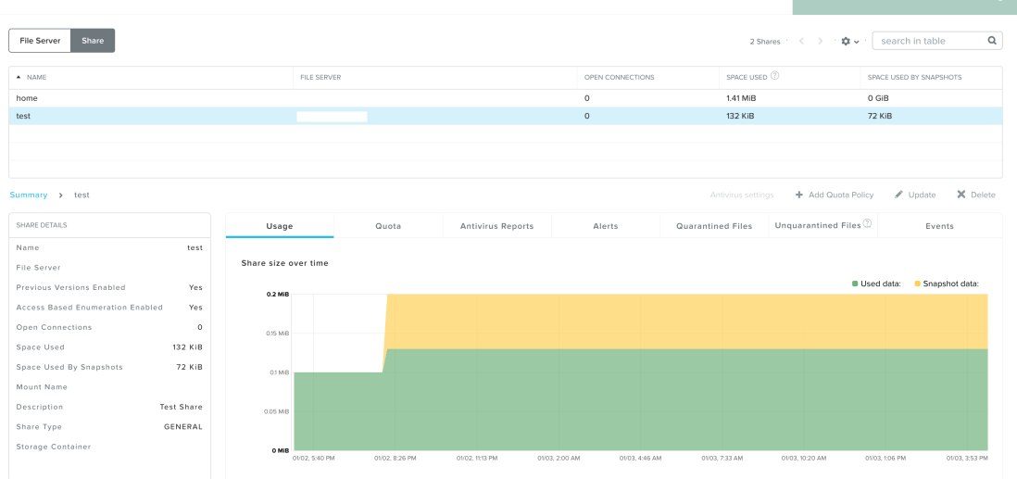This screenshot has width=1017, height=479.
Task: Click the gear settings icon above table
Action: pyautogui.click(x=846, y=42)
